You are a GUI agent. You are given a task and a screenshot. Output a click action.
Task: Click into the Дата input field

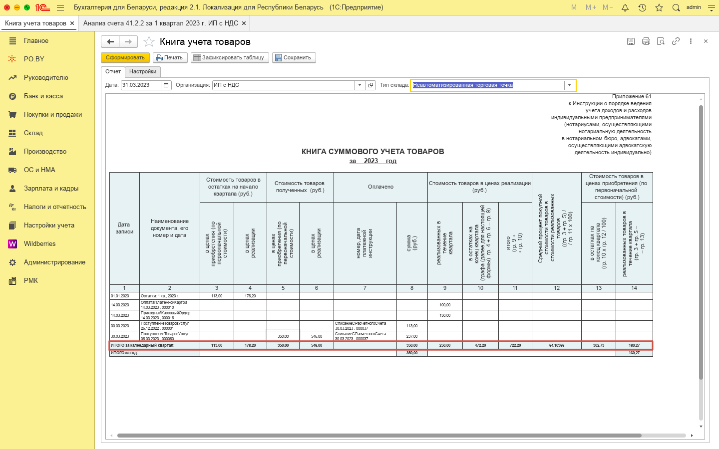140,85
